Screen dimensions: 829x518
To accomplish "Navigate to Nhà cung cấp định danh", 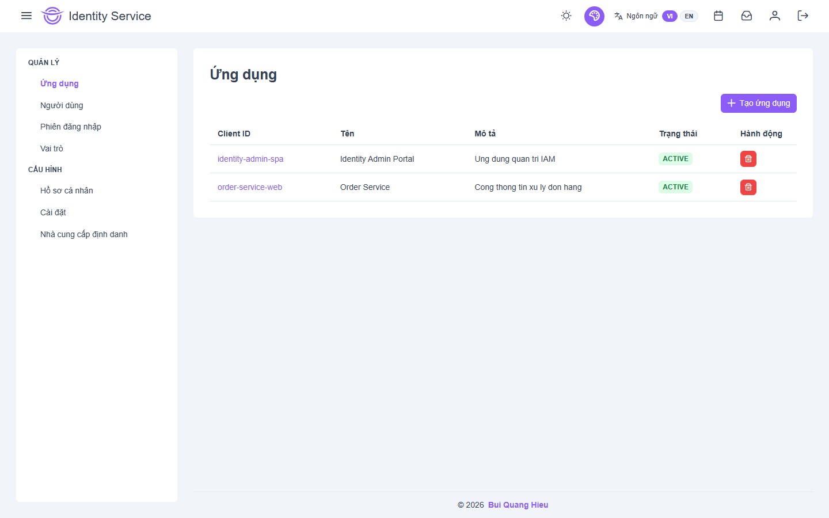I will 84,234.
